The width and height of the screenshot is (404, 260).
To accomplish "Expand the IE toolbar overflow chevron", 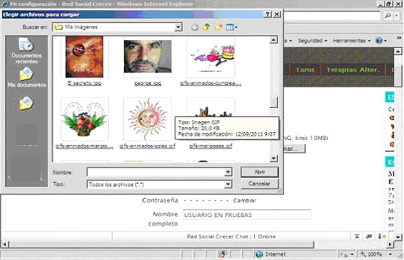I will coord(399,38).
